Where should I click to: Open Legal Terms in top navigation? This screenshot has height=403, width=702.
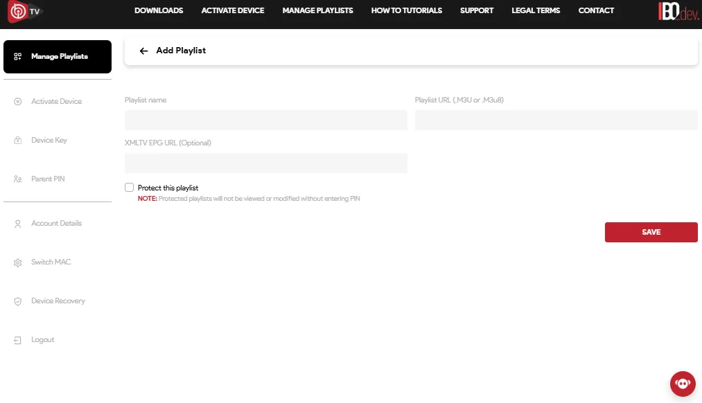pos(536,10)
